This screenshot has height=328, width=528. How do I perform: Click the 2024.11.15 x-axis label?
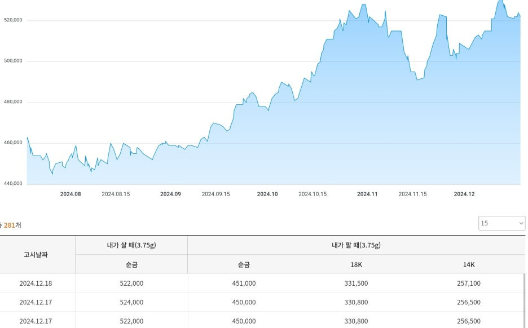point(412,194)
